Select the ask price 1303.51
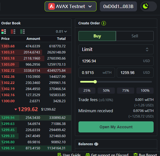 point(8,52)
